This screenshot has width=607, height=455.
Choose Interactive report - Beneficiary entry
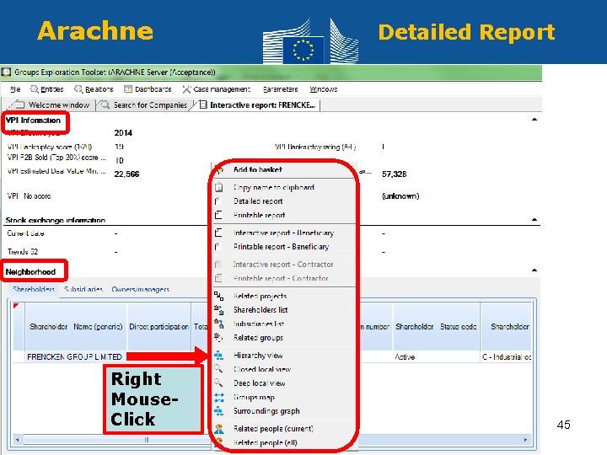point(283,233)
